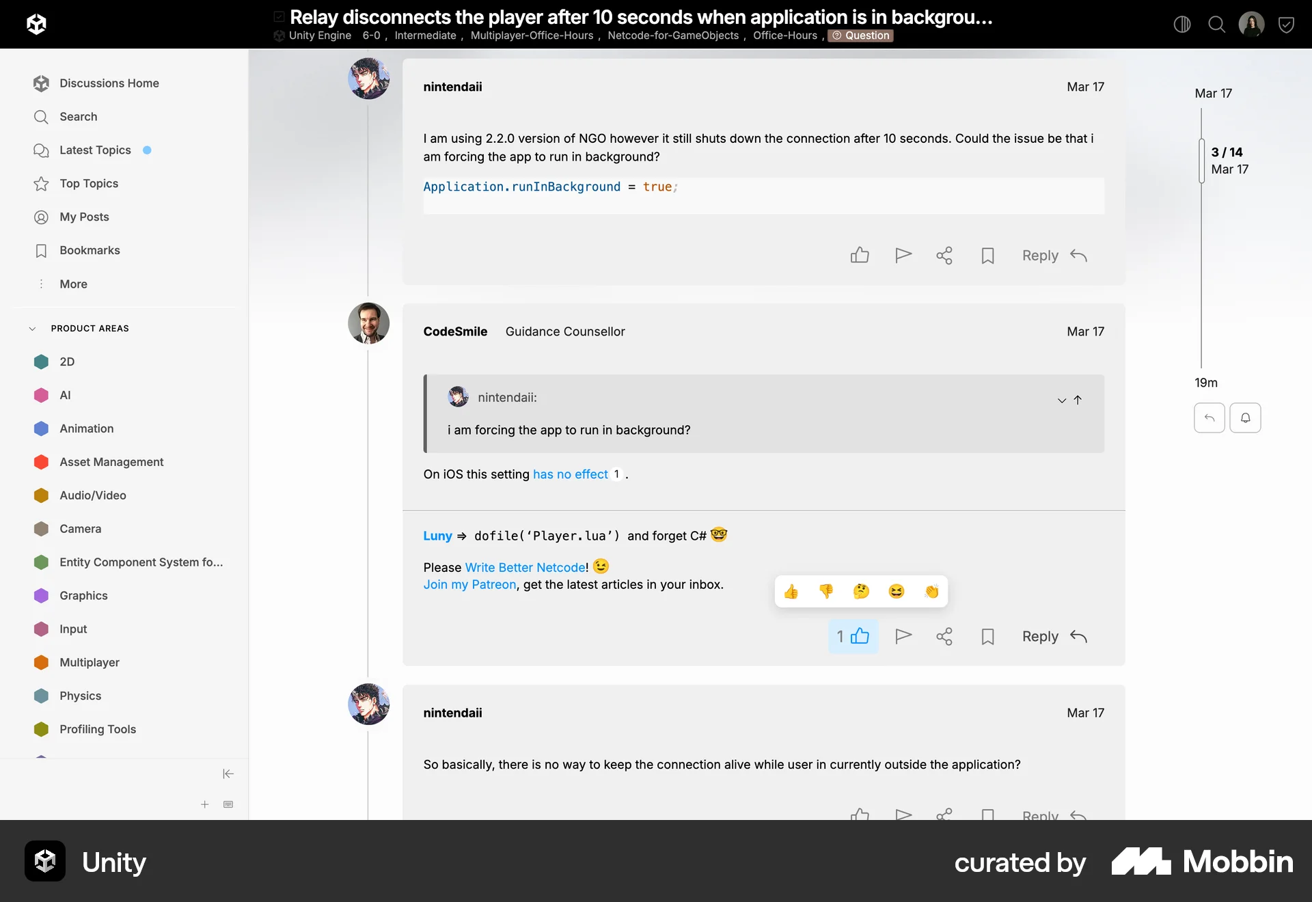Screen dimensions: 1312x902
Task: Toggle dark mode with the theme icon
Action: click(1182, 24)
